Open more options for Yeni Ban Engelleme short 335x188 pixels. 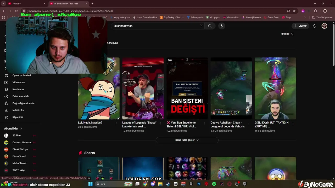[205, 124]
